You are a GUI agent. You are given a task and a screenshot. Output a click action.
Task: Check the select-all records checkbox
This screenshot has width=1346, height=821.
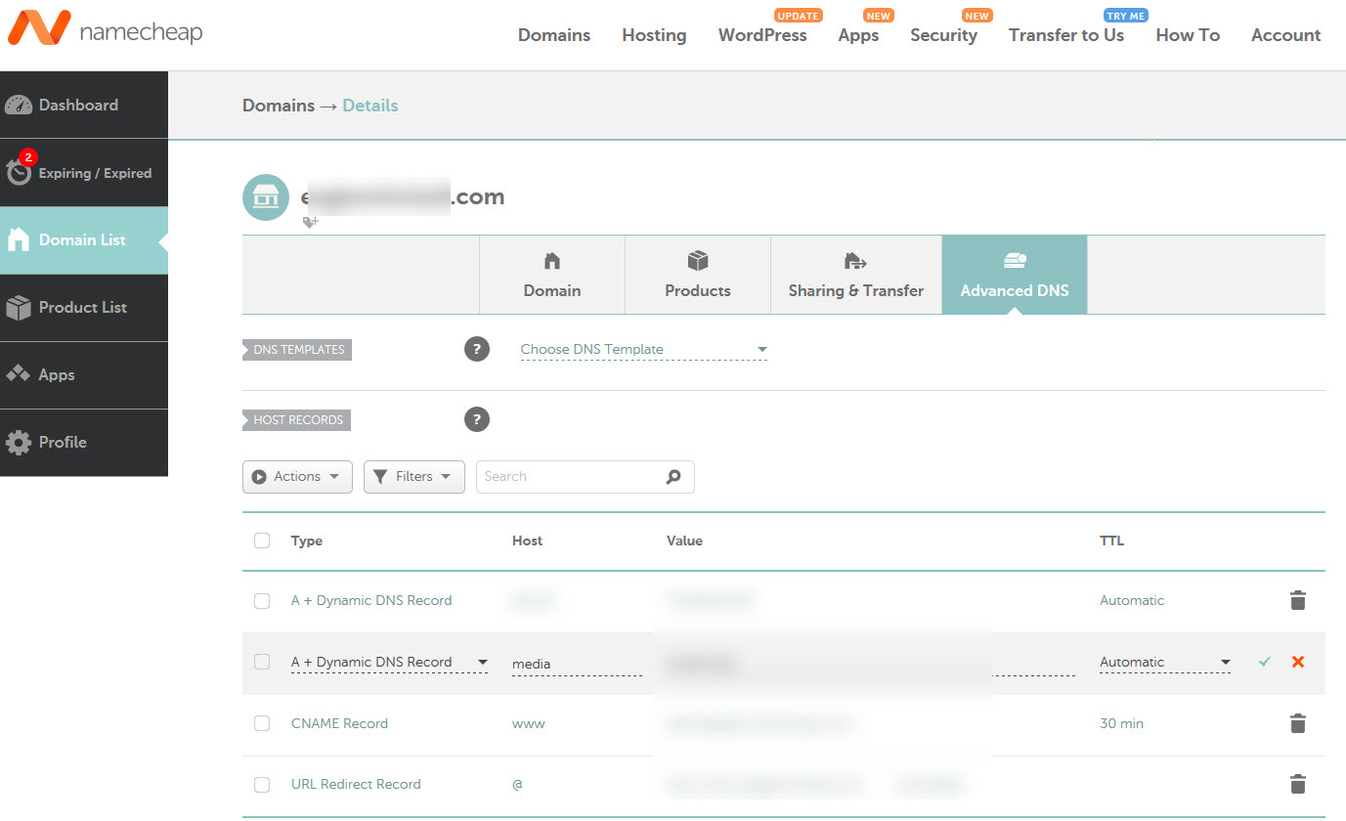click(x=261, y=540)
